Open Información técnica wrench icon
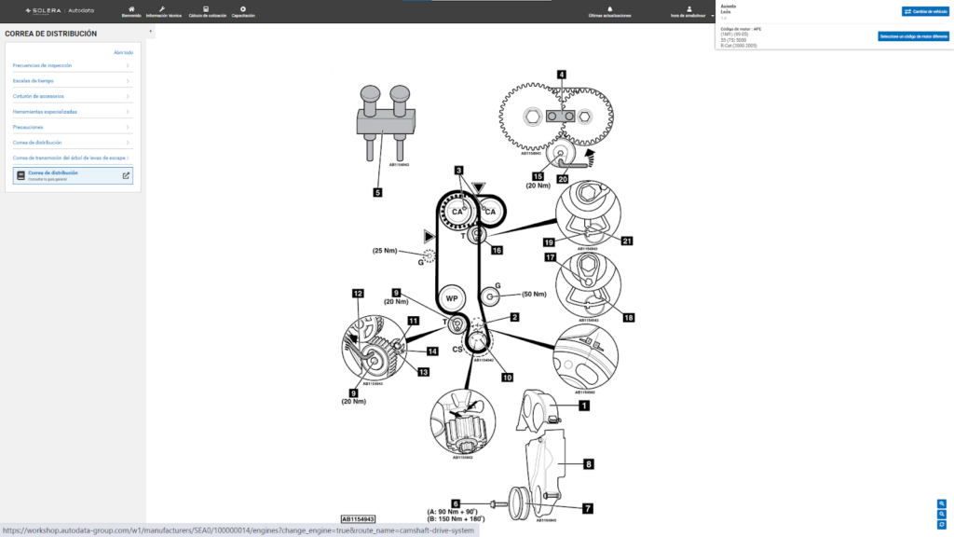Viewport: 954px width, 537px height. pos(162,9)
